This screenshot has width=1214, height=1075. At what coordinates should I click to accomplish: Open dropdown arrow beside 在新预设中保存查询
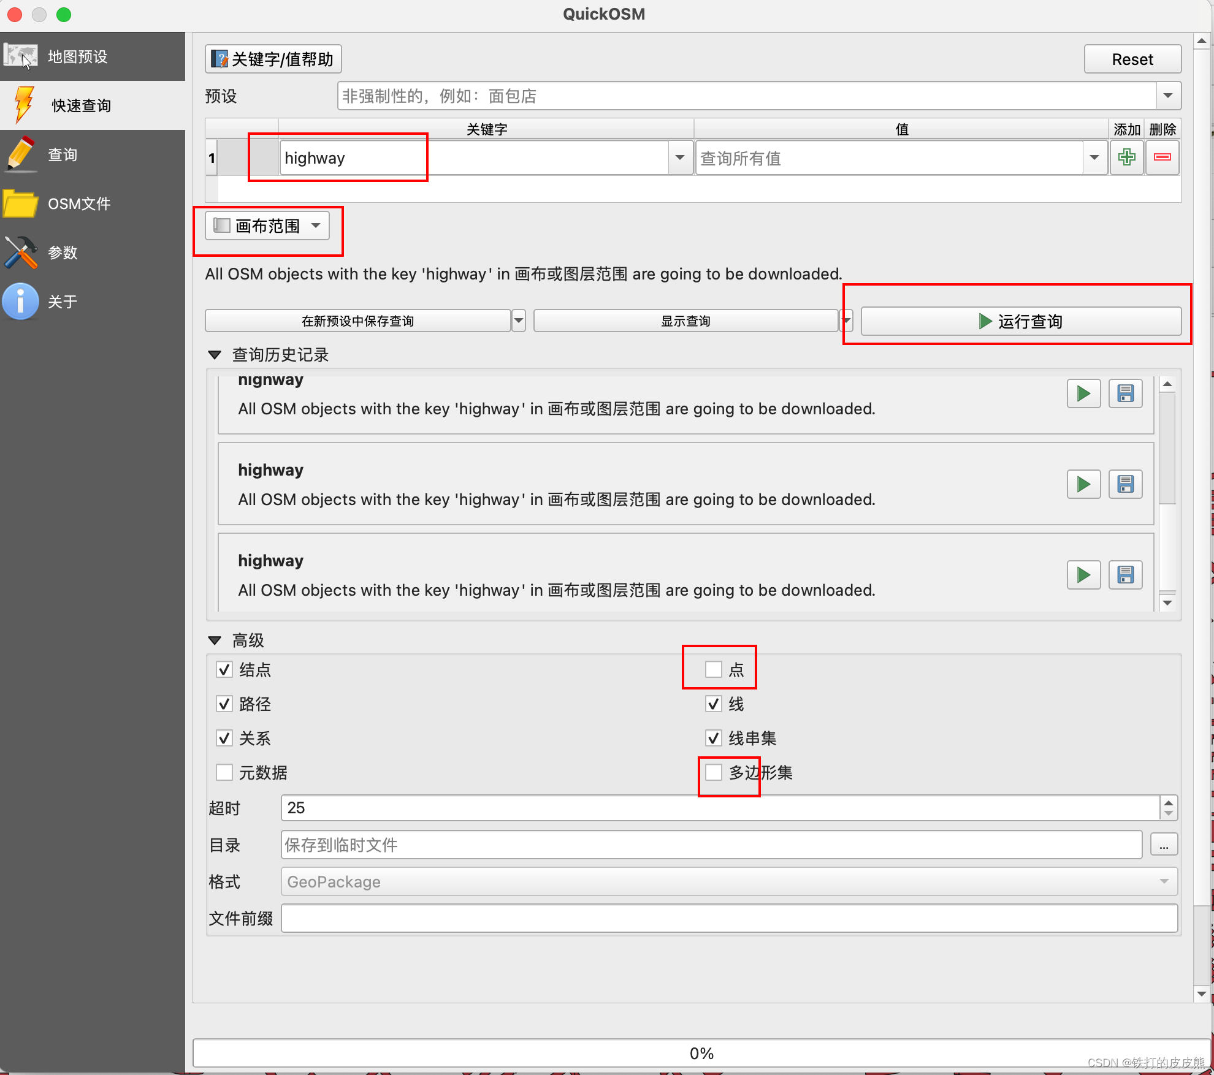coord(519,321)
